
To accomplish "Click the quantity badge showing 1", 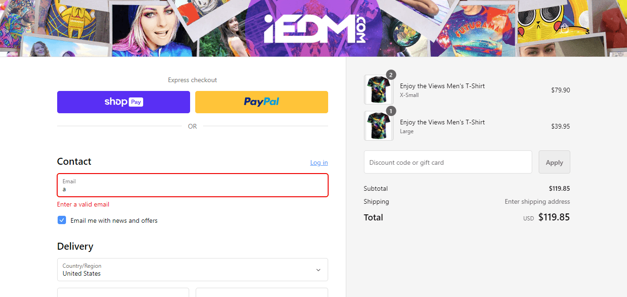I will [391, 111].
